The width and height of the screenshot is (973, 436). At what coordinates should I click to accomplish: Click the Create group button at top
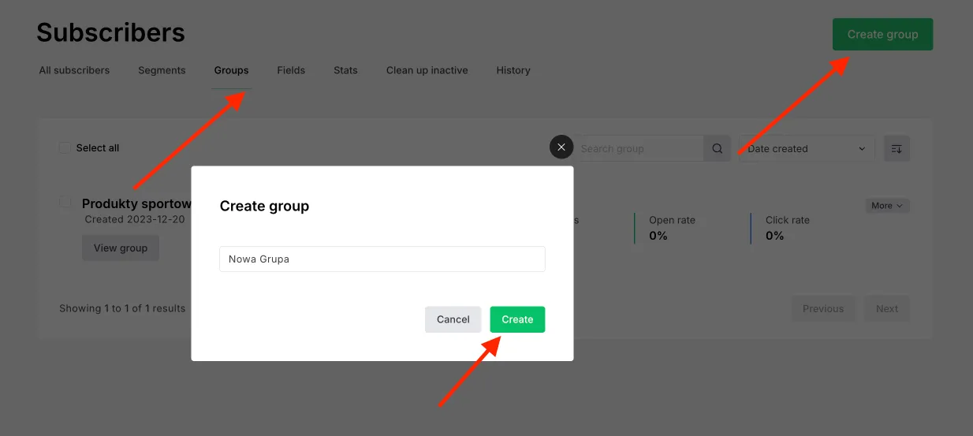(x=882, y=35)
